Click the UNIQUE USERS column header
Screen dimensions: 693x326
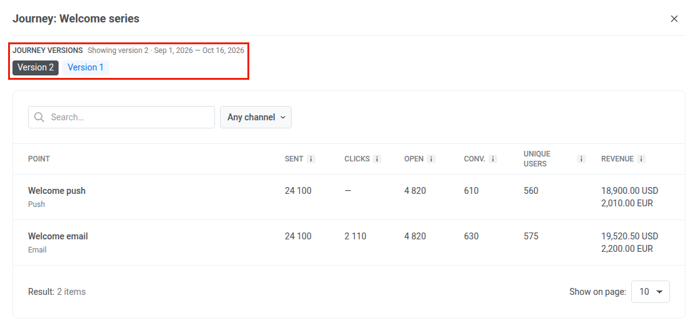537,159
